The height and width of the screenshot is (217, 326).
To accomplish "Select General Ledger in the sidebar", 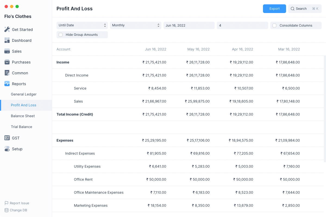I will pos(24,94).
